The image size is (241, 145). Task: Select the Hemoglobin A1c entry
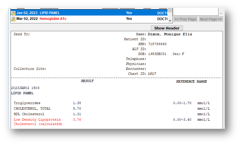[x=53, y=19]
